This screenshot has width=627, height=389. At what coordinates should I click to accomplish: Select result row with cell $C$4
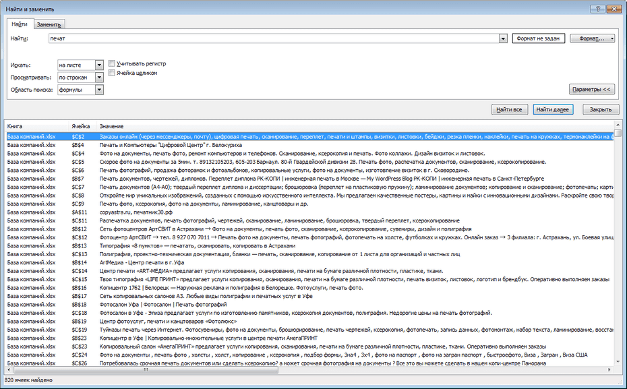[309, 154]
